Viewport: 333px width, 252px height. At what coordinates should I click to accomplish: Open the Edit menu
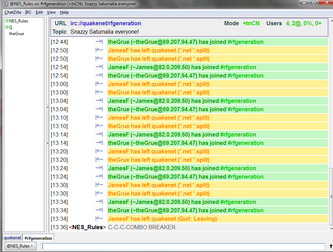pyautogui.click(x=39, y=12)
